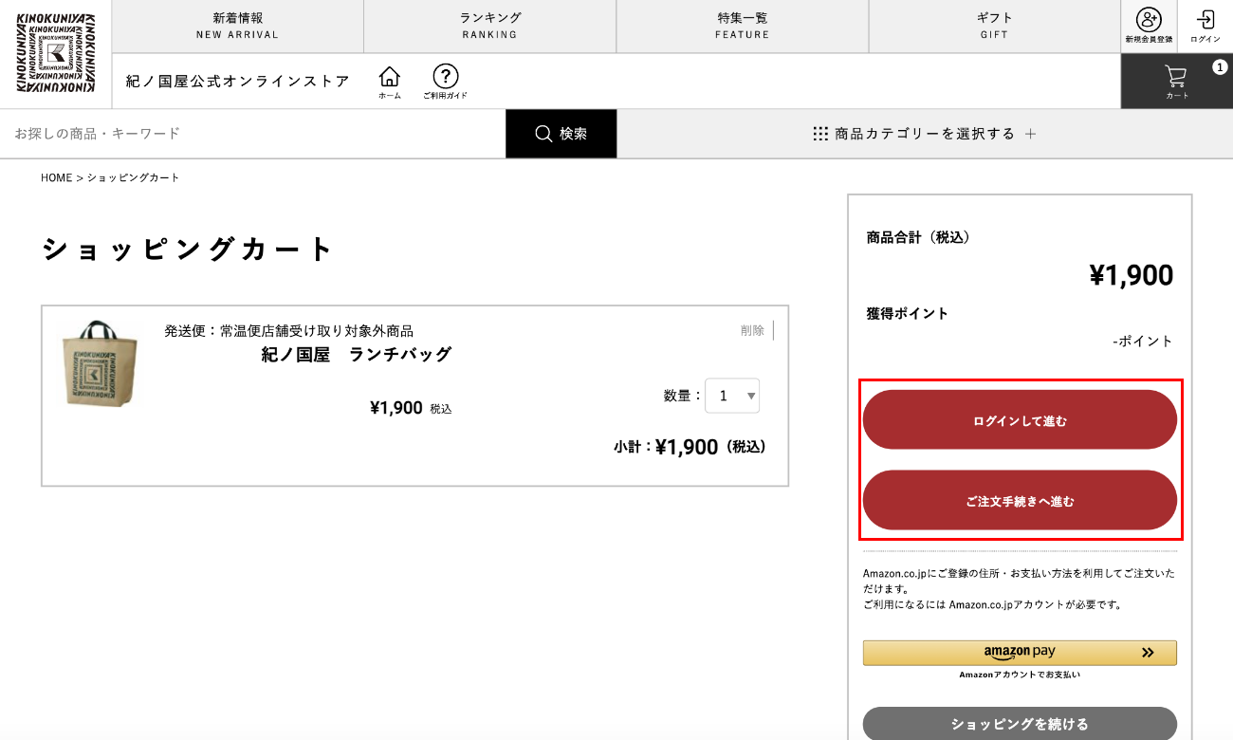Pay with the Amazon Pay button
The image size is (1233, 740).
(x=1020, y=653)
